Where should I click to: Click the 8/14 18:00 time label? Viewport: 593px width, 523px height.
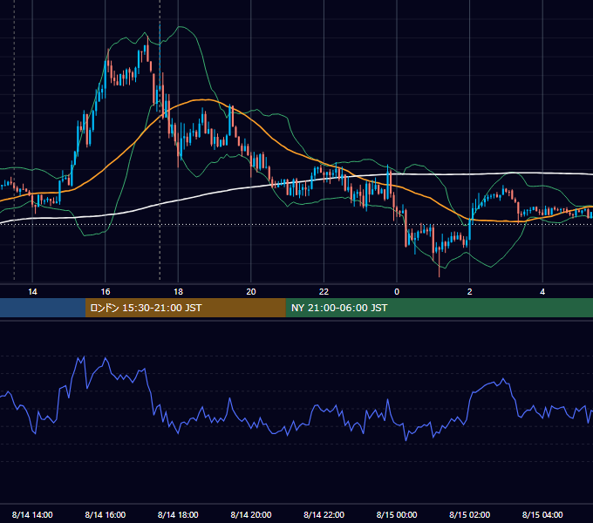coord(178,514)
